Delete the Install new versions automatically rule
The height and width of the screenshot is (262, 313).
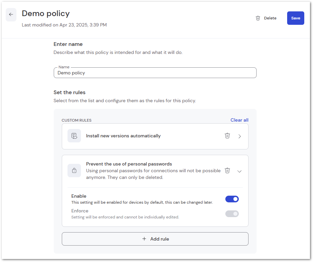click(227, 136)
